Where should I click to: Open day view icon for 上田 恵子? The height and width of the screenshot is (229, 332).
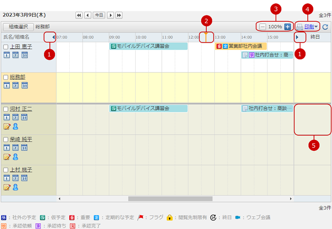point(7,55)
